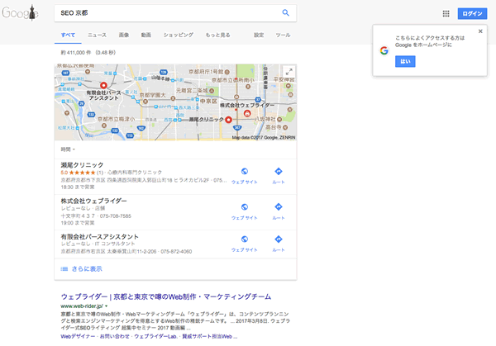Open website for 瀬尾クリニック
This screenshot has height=346, width=496.
(245, 173)
